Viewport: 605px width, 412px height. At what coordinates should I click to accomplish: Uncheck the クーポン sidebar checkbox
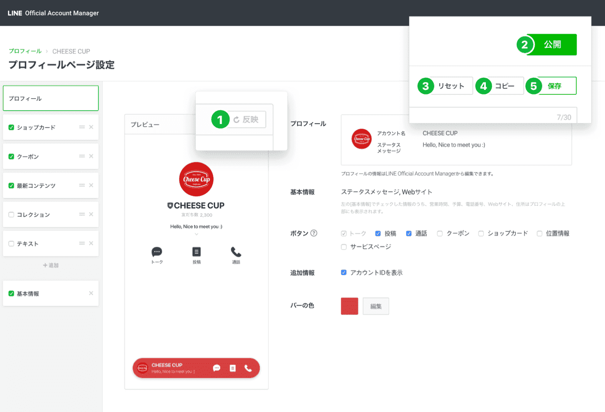click(11, 156)
